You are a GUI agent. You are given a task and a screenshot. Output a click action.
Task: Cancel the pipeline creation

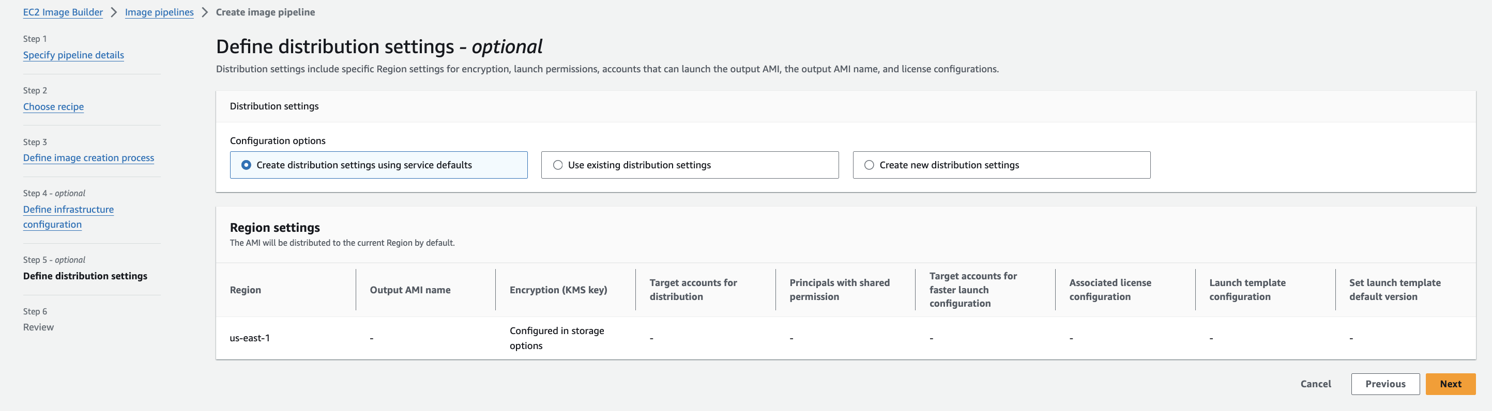[x=1315, y=384]
